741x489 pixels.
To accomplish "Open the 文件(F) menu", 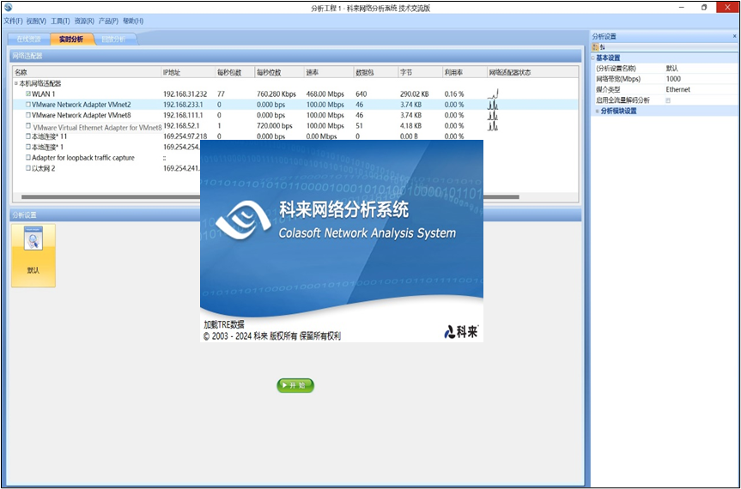I will [x=13, y=21].
